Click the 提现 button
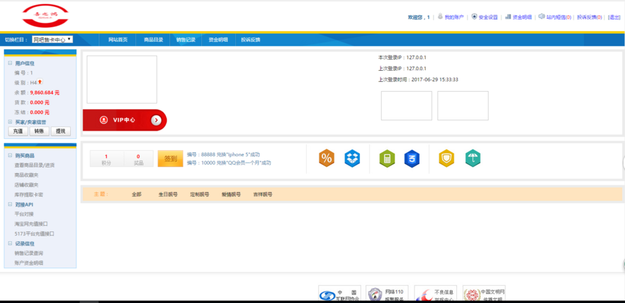This screenshot has height=303, width=625. (60, 131)
